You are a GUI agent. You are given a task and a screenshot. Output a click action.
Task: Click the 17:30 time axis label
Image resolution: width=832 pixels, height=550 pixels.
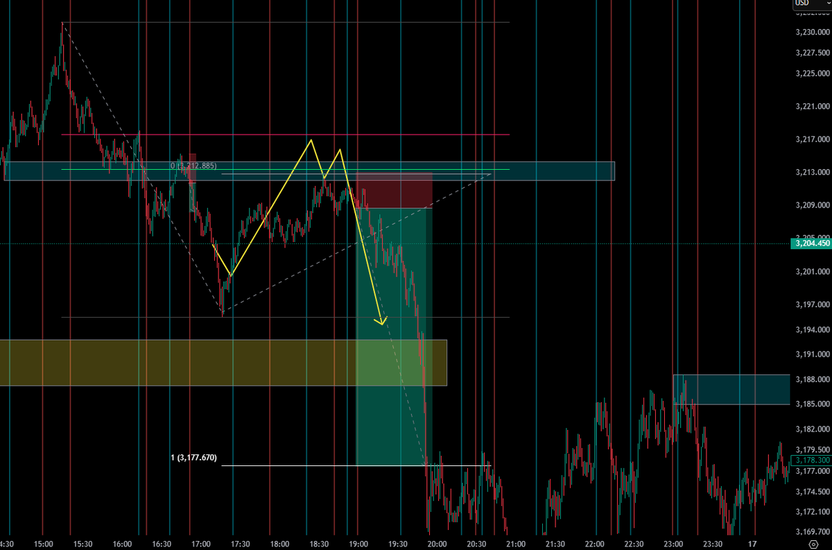(241, 544)
